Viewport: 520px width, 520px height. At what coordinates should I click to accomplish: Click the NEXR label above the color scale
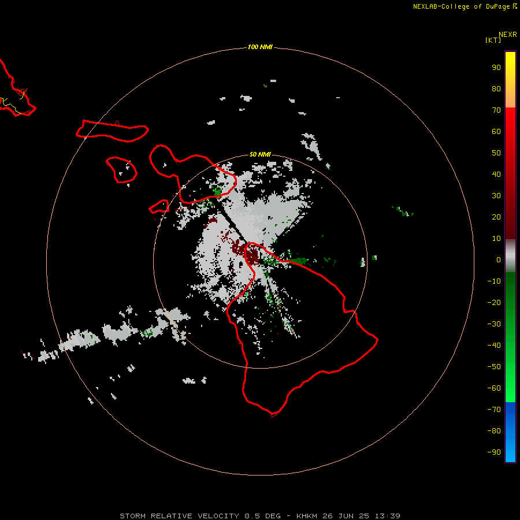point(508,35)
